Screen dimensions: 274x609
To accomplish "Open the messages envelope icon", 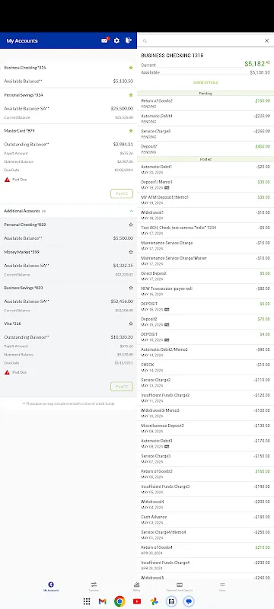I will [x=105, y=40].
